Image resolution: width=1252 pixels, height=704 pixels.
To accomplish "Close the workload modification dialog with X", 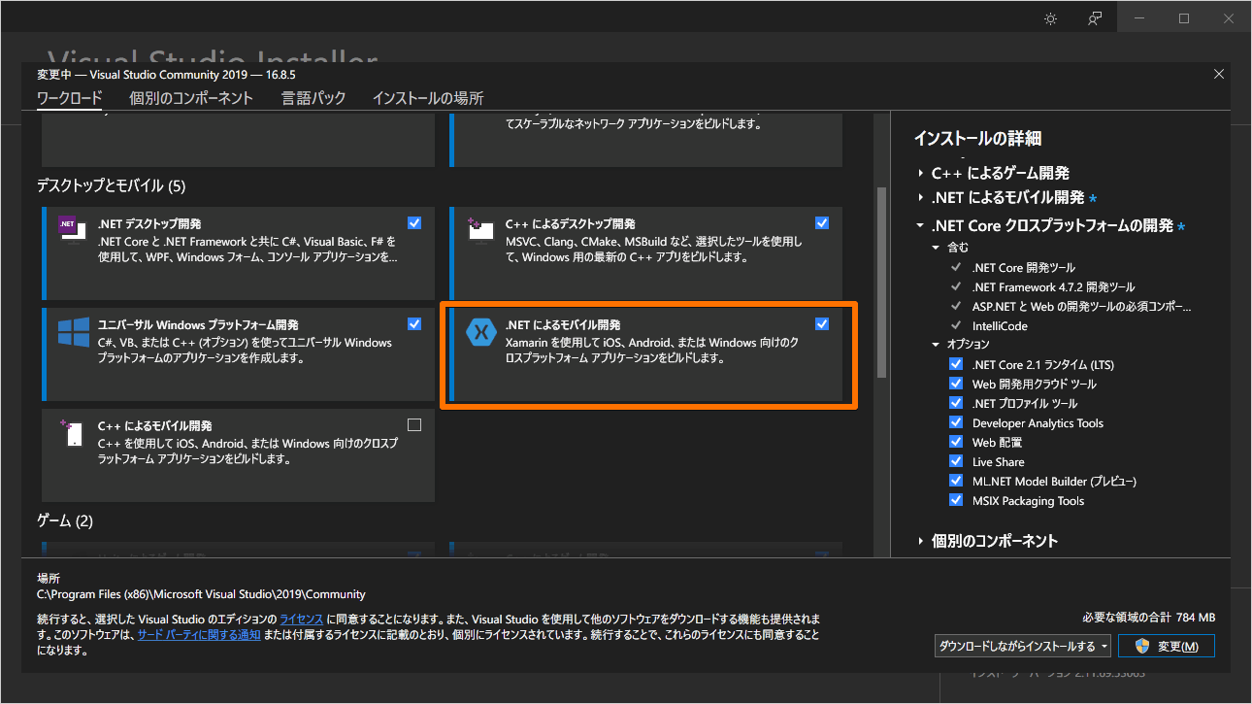I will [x=1219, y=74].
